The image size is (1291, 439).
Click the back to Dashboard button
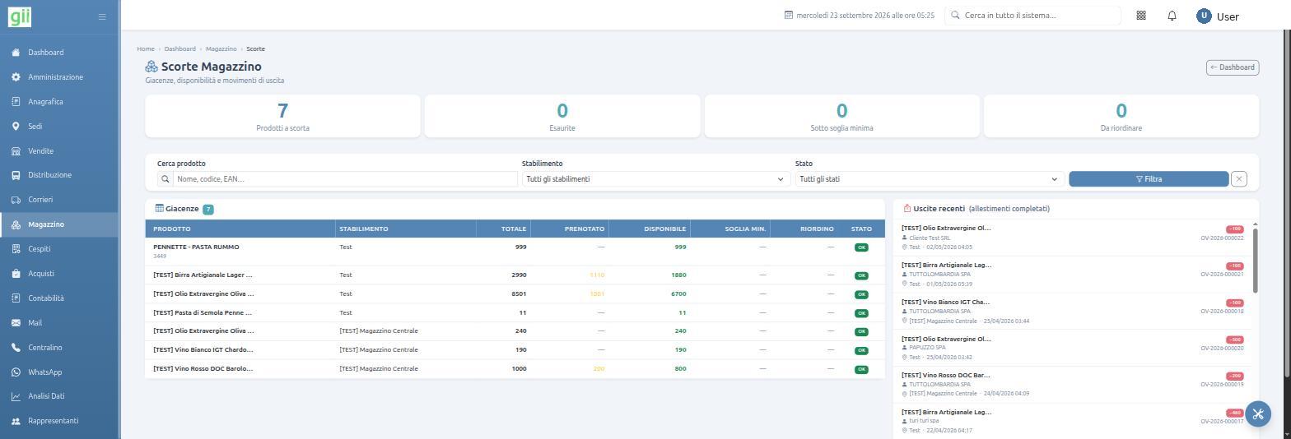pyautogui.click(x=1233, y=67)
